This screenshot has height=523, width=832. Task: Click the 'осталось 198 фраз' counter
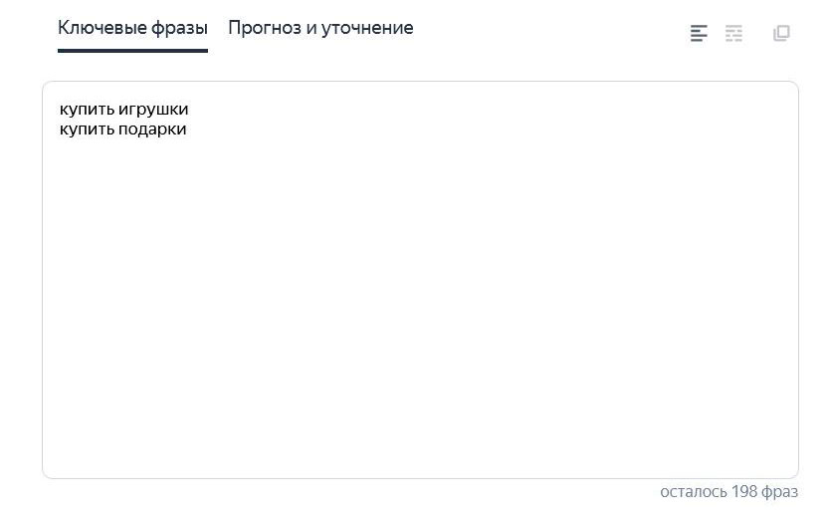728,492
